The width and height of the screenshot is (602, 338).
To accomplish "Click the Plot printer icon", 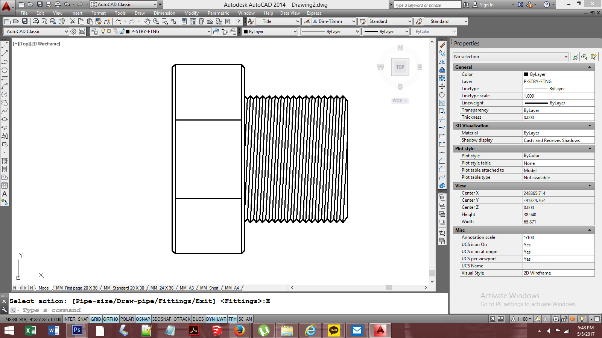I will [36, 21].
